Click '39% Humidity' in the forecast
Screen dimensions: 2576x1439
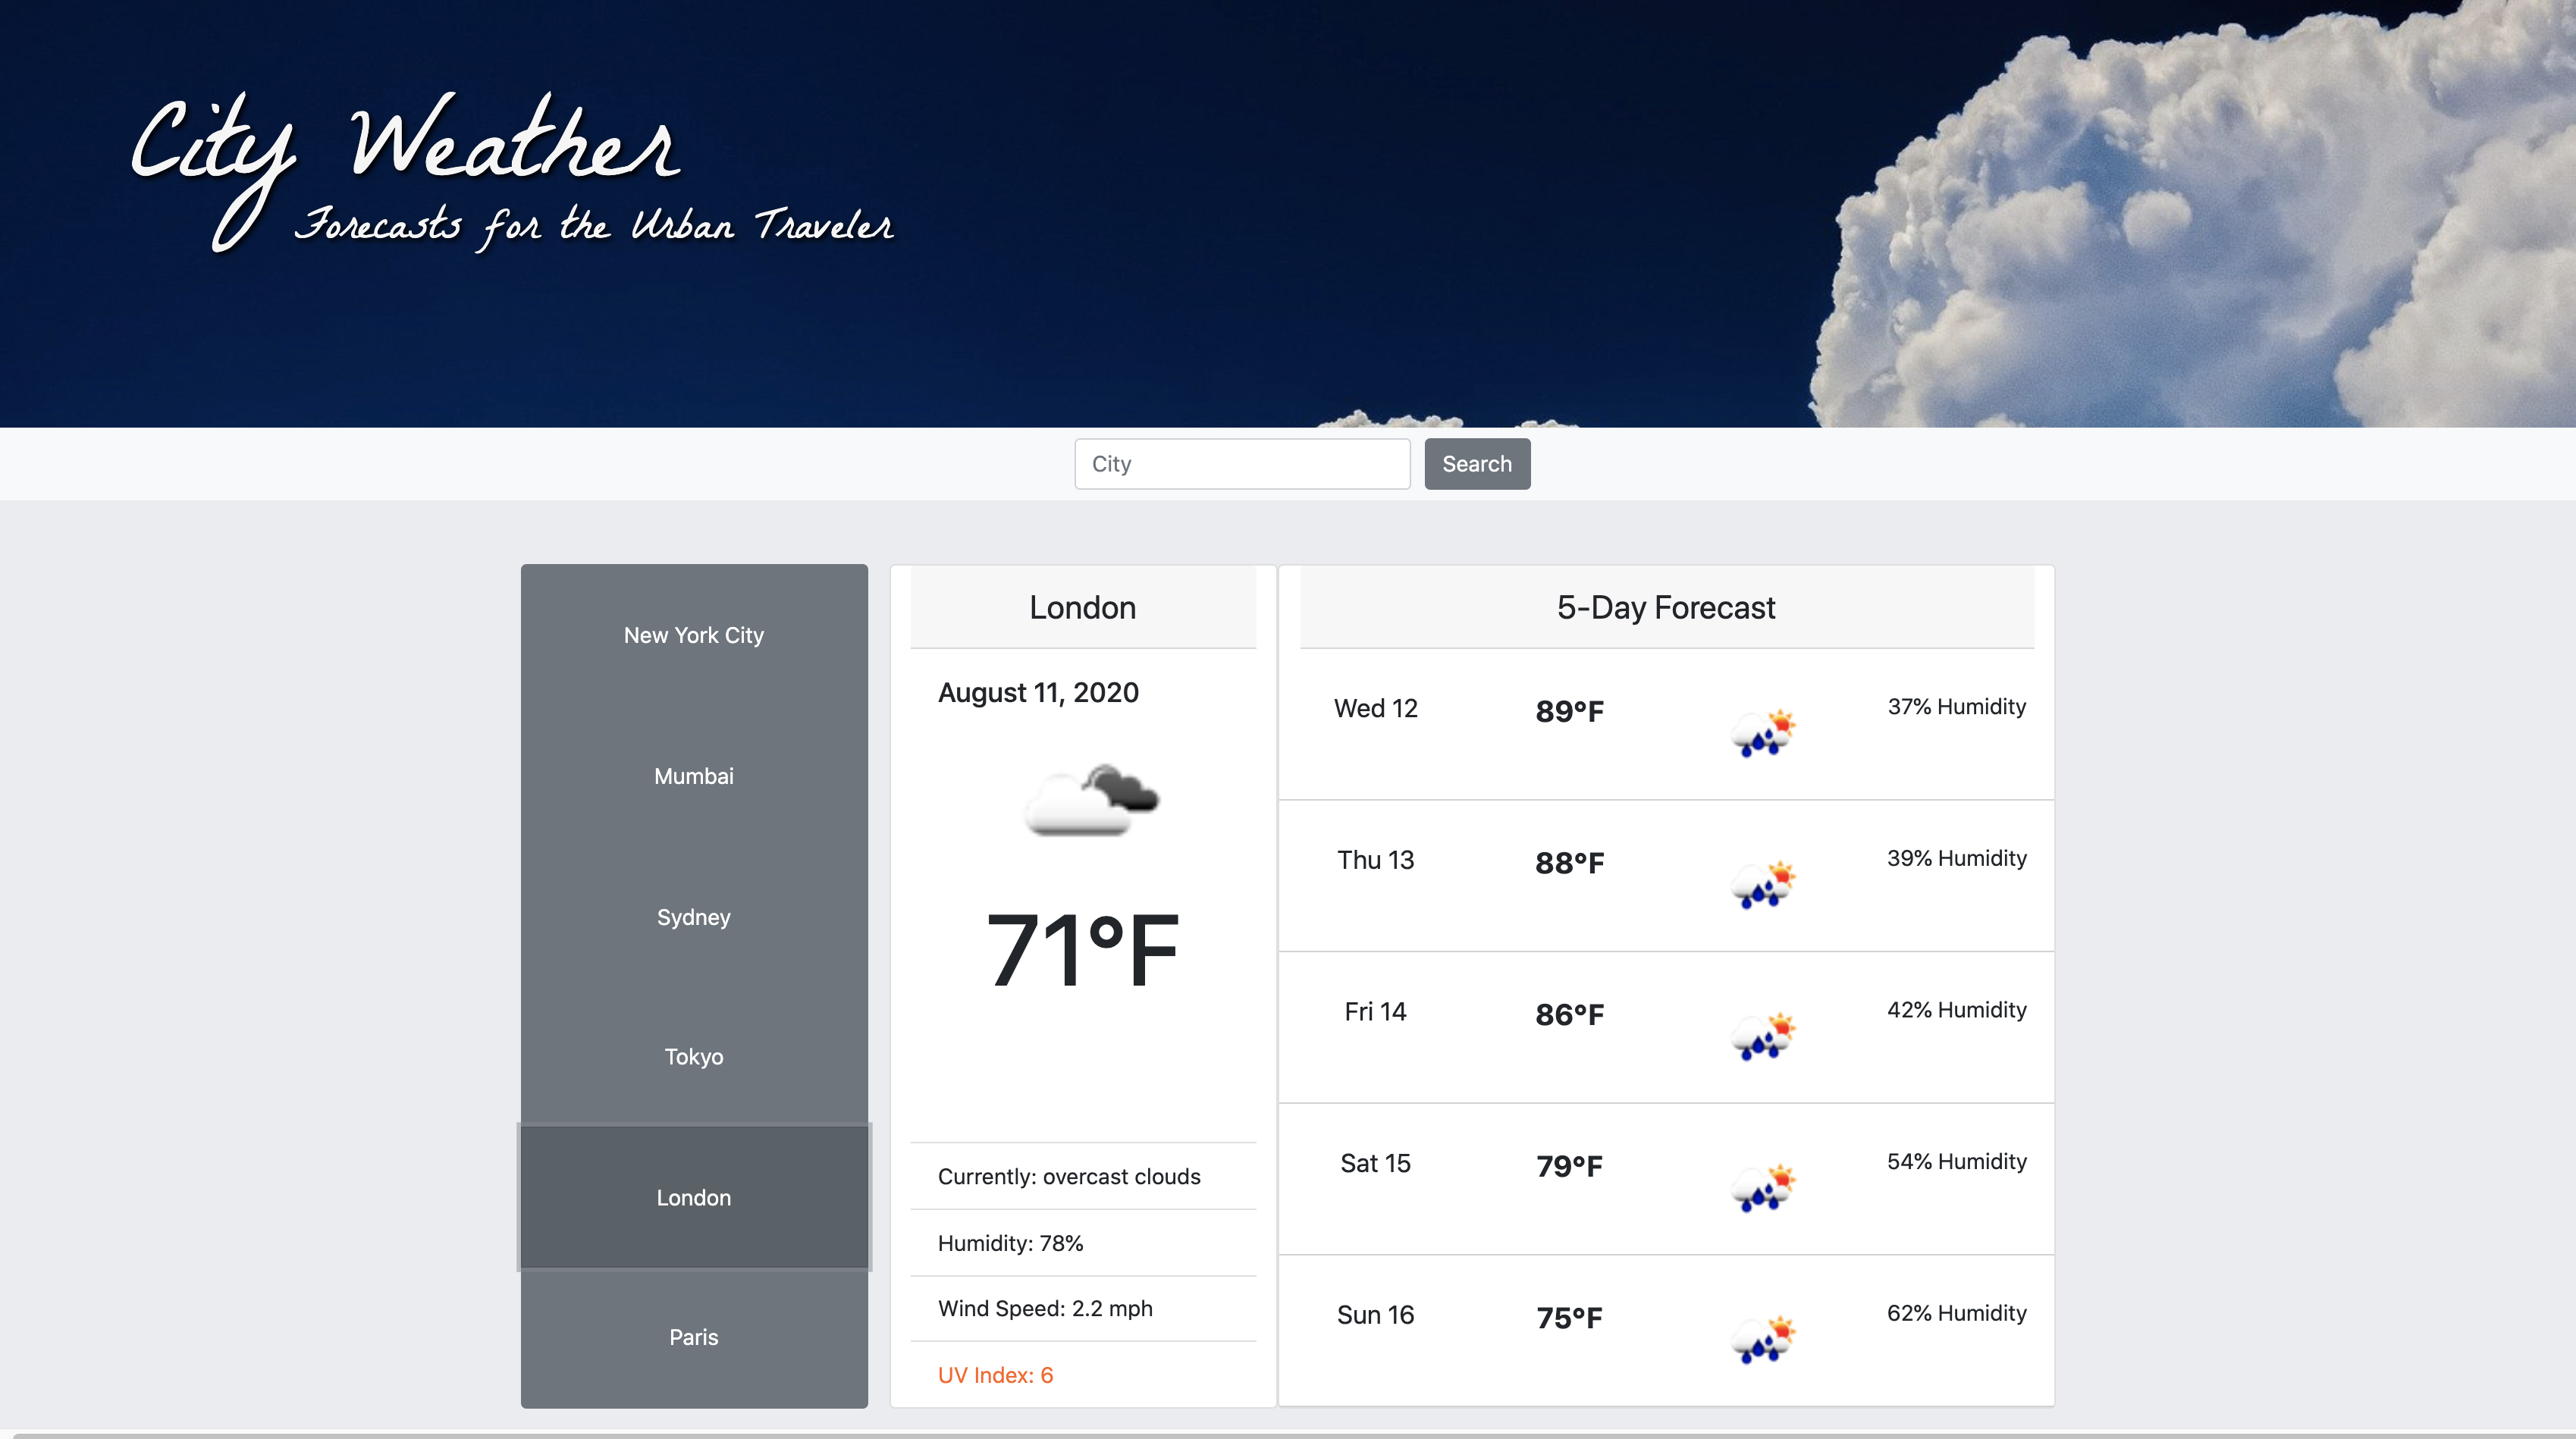pos(1957,858)
